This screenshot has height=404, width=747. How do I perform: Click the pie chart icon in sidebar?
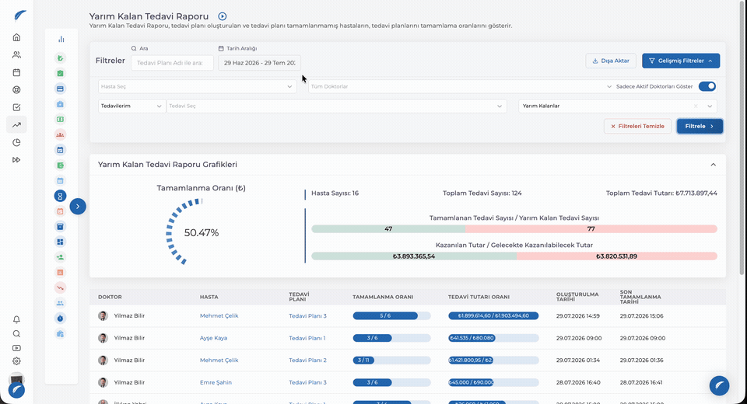click(16, 142)
